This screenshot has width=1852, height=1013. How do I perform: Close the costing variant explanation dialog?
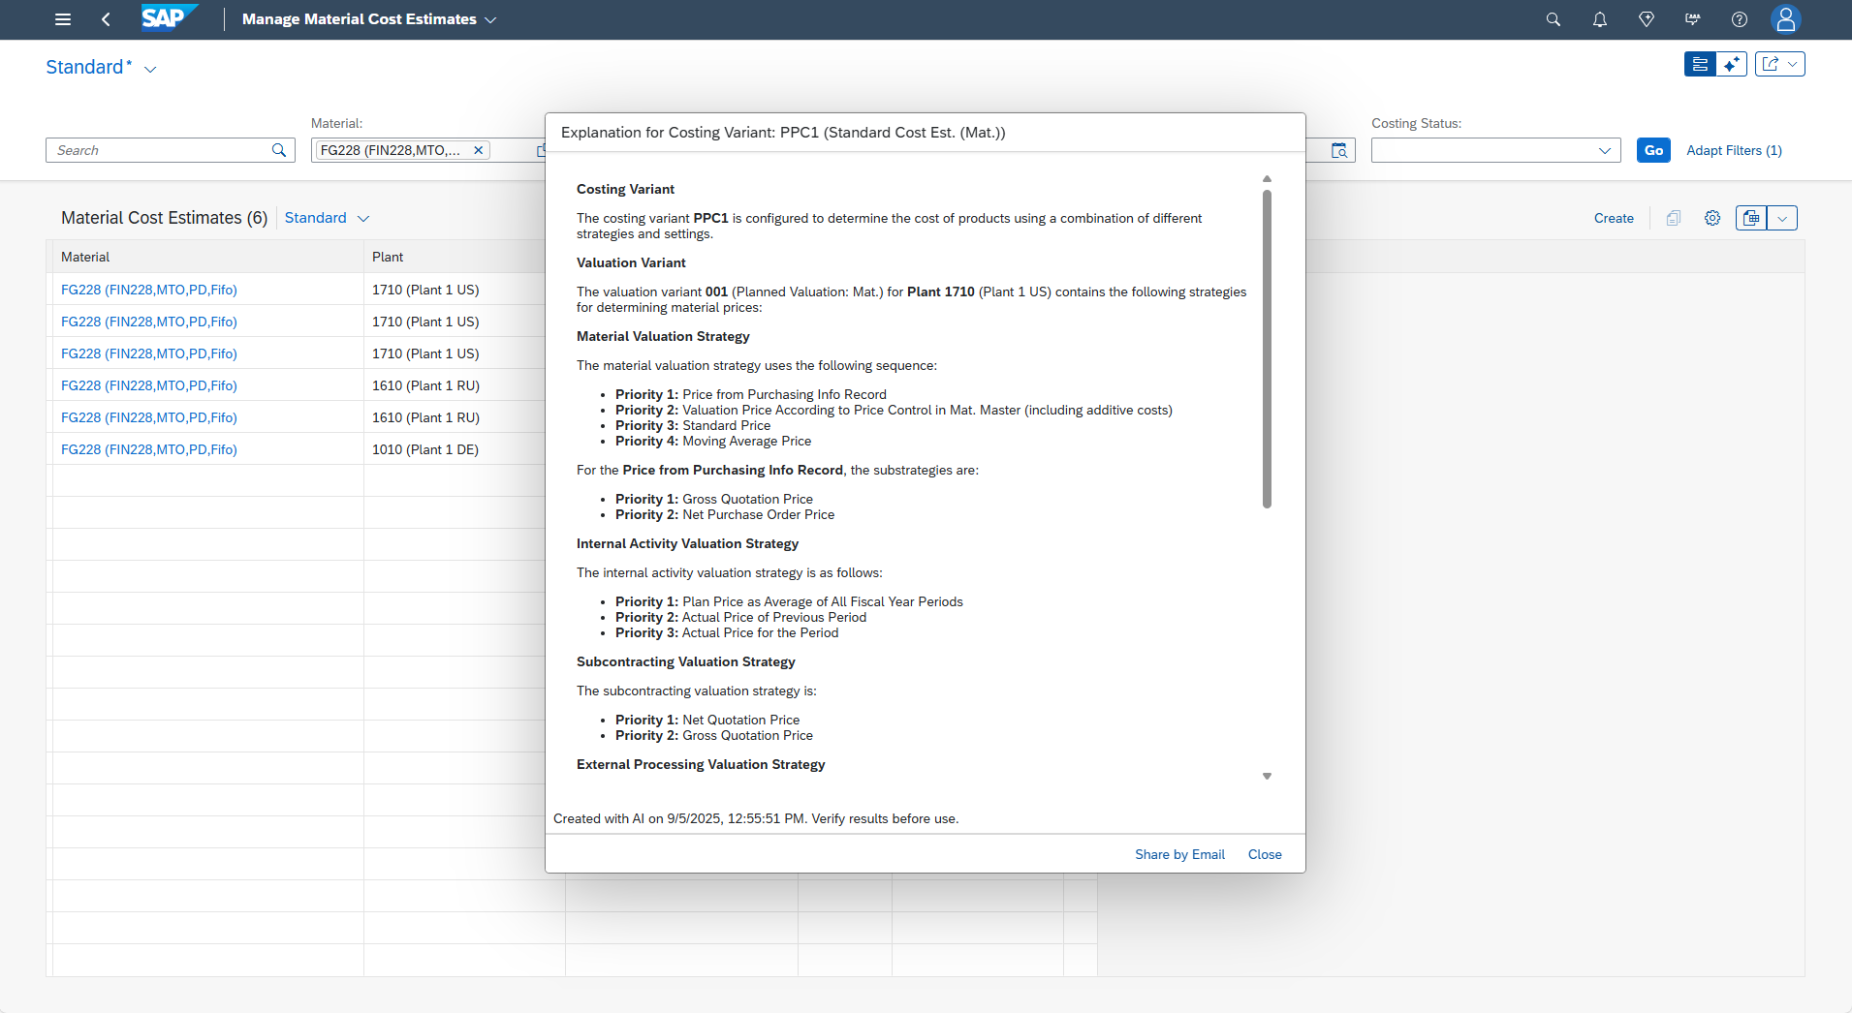tap(1265, 854)
